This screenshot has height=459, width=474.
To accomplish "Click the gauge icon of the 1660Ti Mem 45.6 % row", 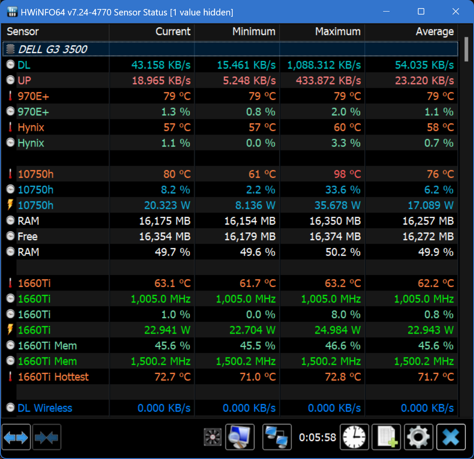I will 11,345.
